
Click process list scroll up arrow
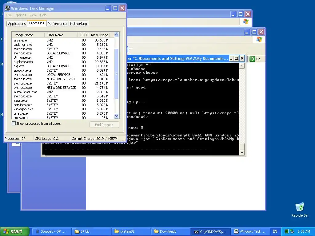pyautogui.click(x=116, y=35)
